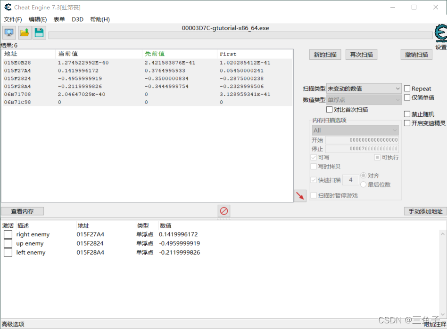Toggle the 快速扫描 checkbox

tap(314, 180)
